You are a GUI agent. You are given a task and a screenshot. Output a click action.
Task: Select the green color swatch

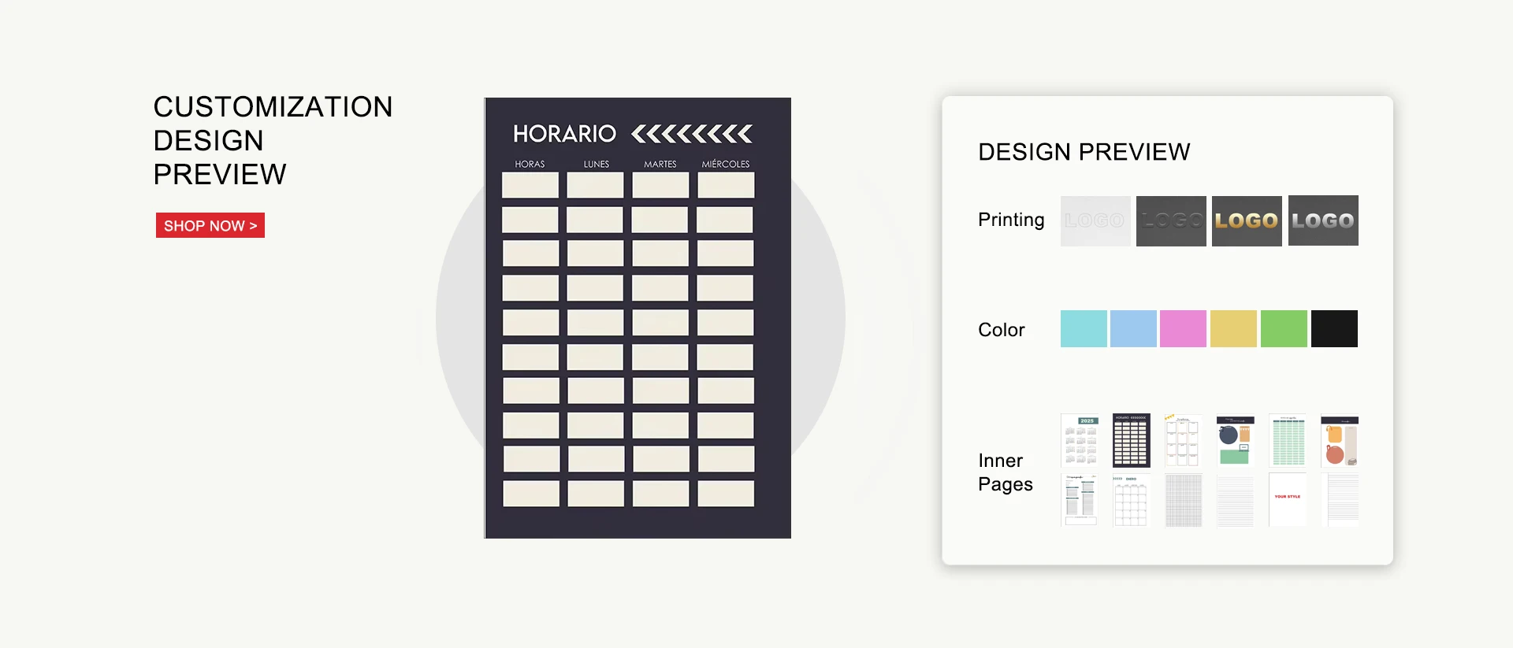click(x=1283, y=329)
